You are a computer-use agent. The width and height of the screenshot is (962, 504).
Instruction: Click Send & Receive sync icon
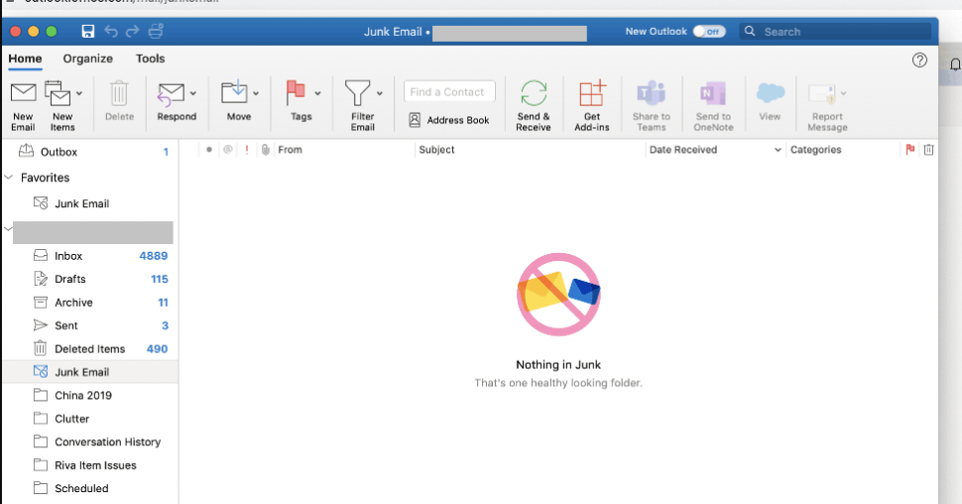(534, 94)
